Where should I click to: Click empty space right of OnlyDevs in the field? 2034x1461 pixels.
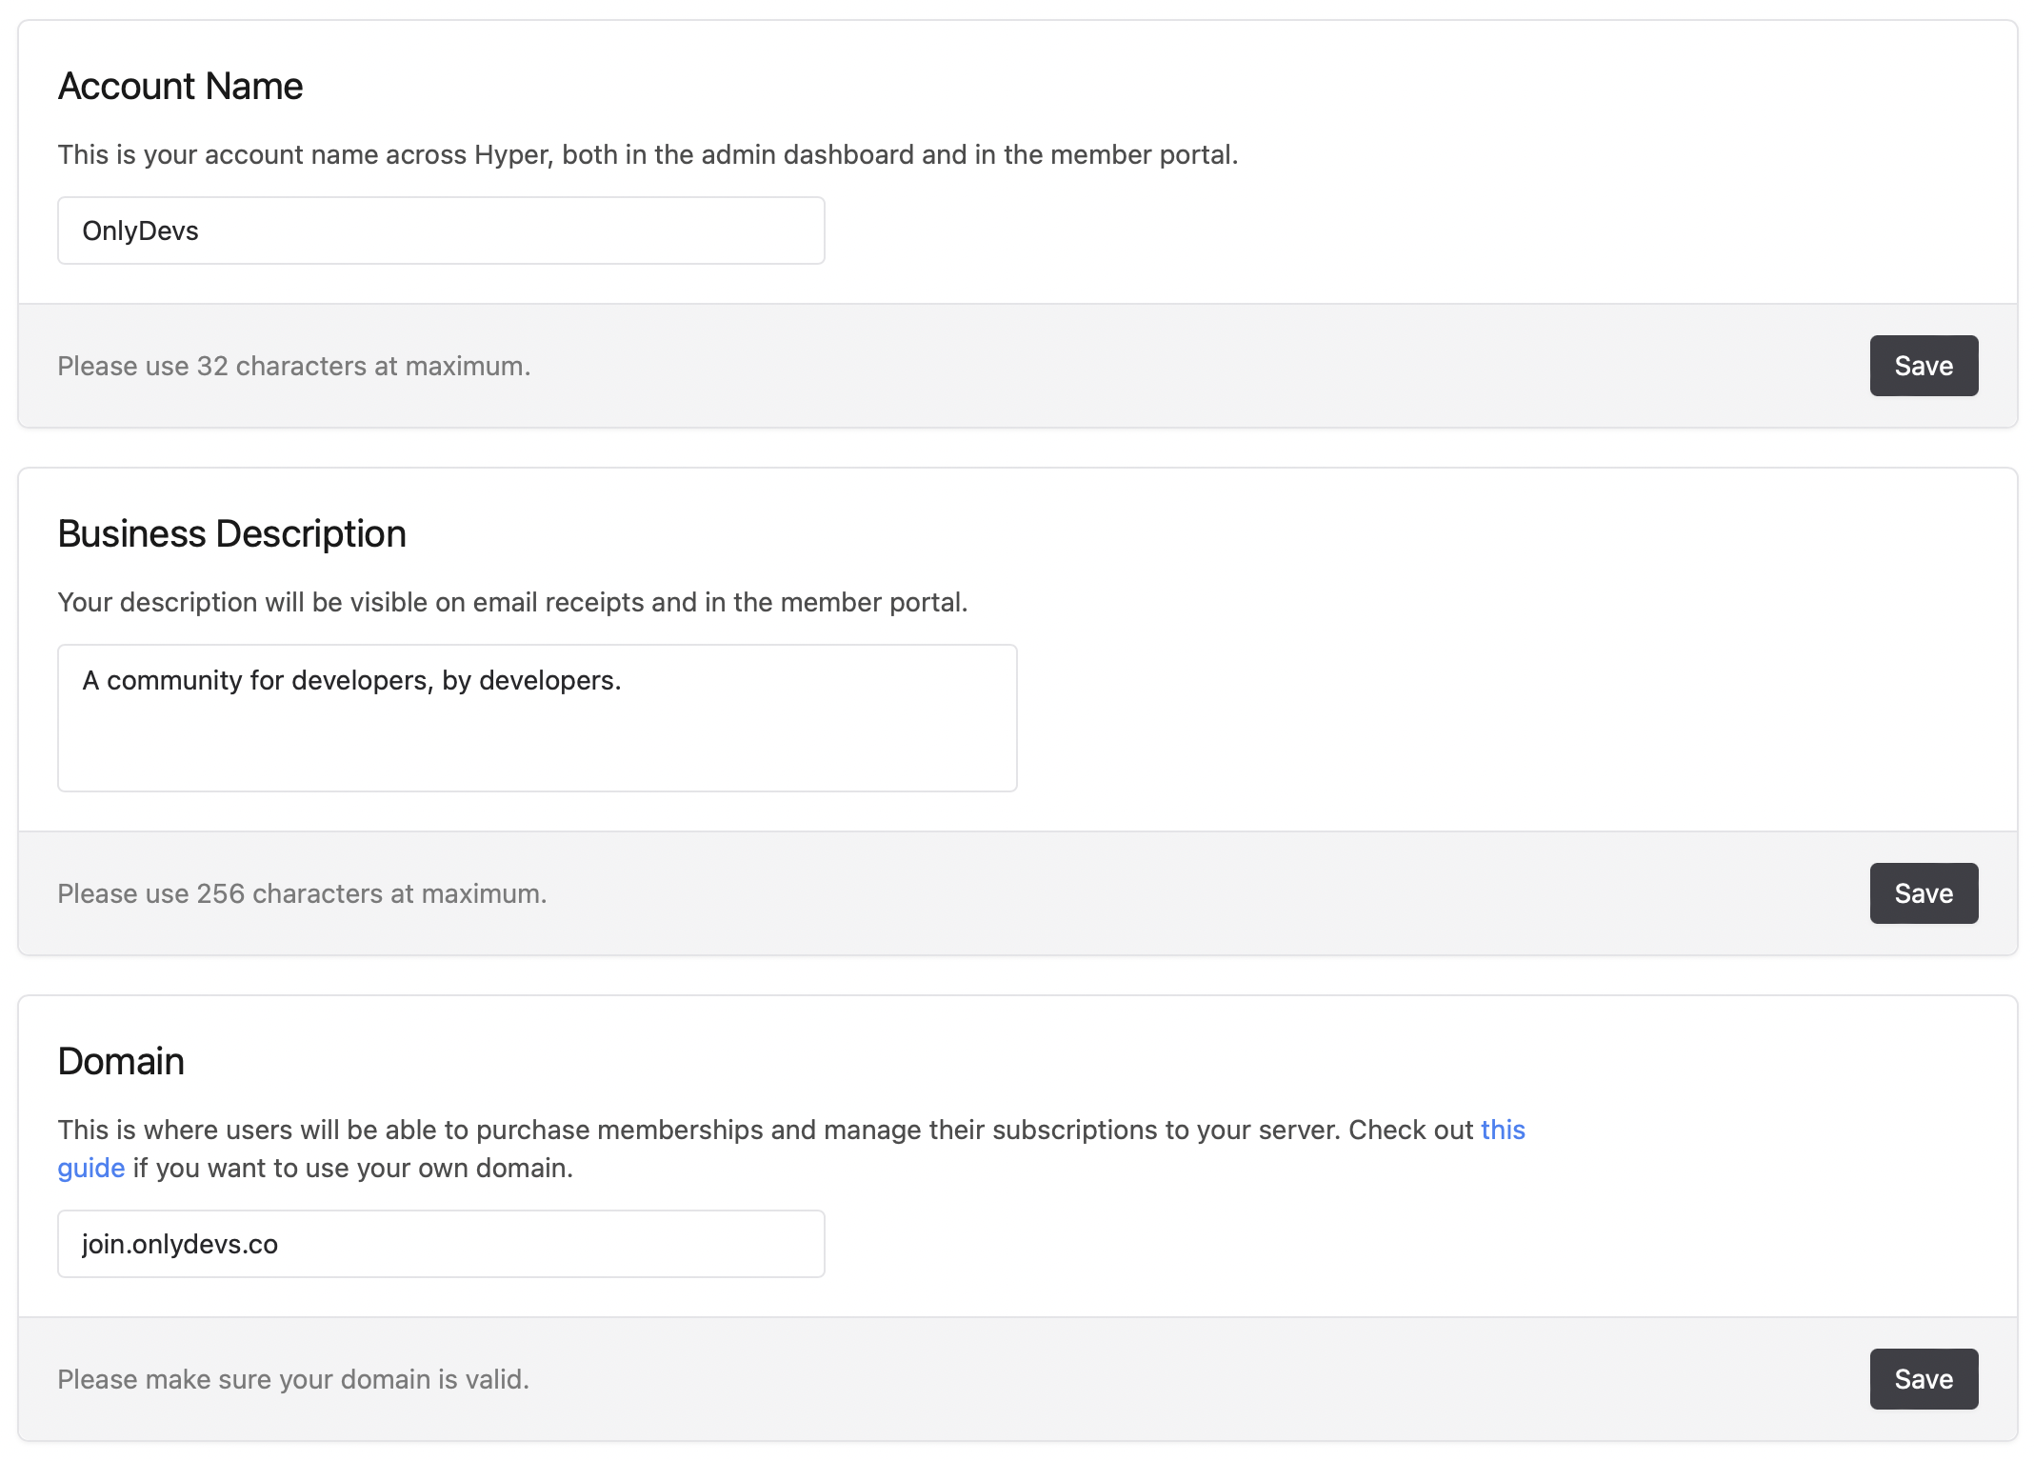tap(571, 230)
